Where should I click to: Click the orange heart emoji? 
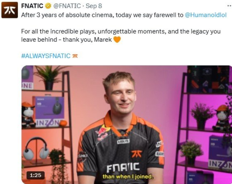coord(117,39)
